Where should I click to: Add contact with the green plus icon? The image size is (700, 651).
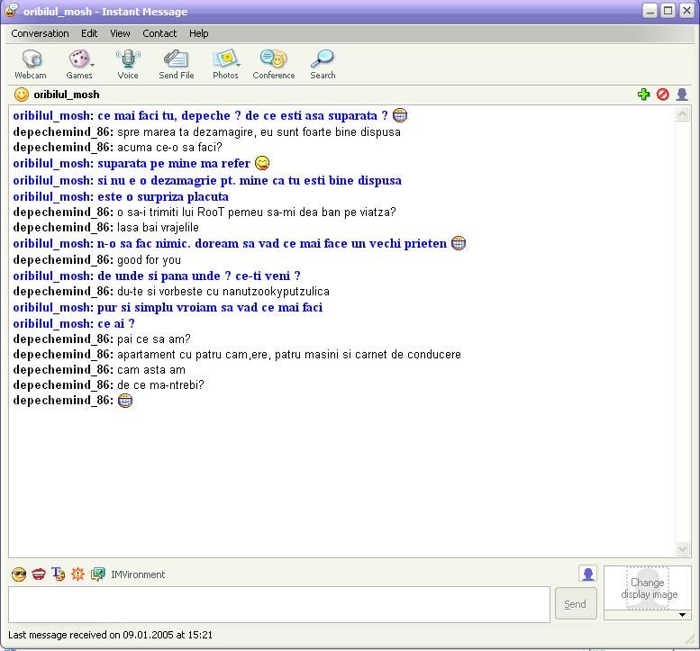[x=643, y=95]
